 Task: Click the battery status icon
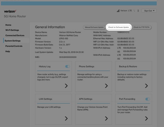click(138, 11)
